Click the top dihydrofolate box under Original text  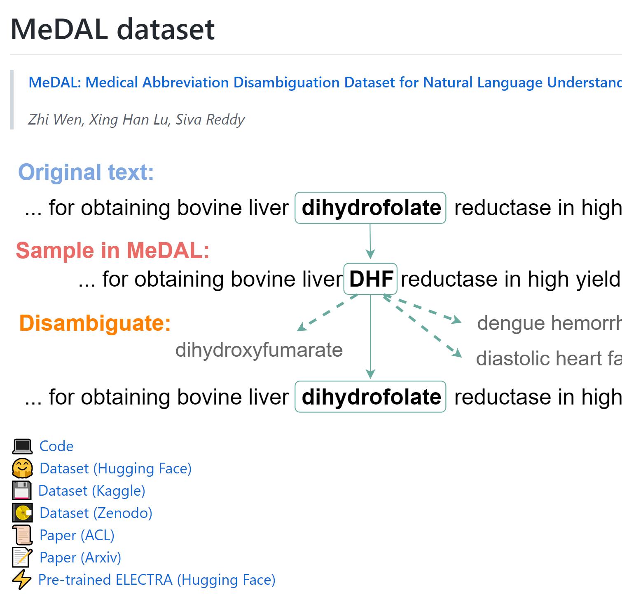pyautogui.click(x=370, y=208)
